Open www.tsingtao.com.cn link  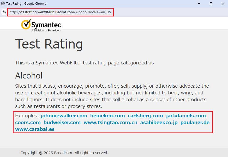click(x=110, y=122)
